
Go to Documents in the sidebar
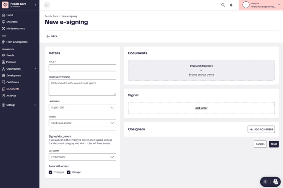pos(13,89)
